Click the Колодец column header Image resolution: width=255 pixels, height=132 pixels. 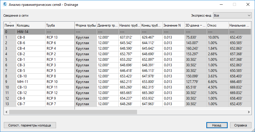[x=31, y=25]
